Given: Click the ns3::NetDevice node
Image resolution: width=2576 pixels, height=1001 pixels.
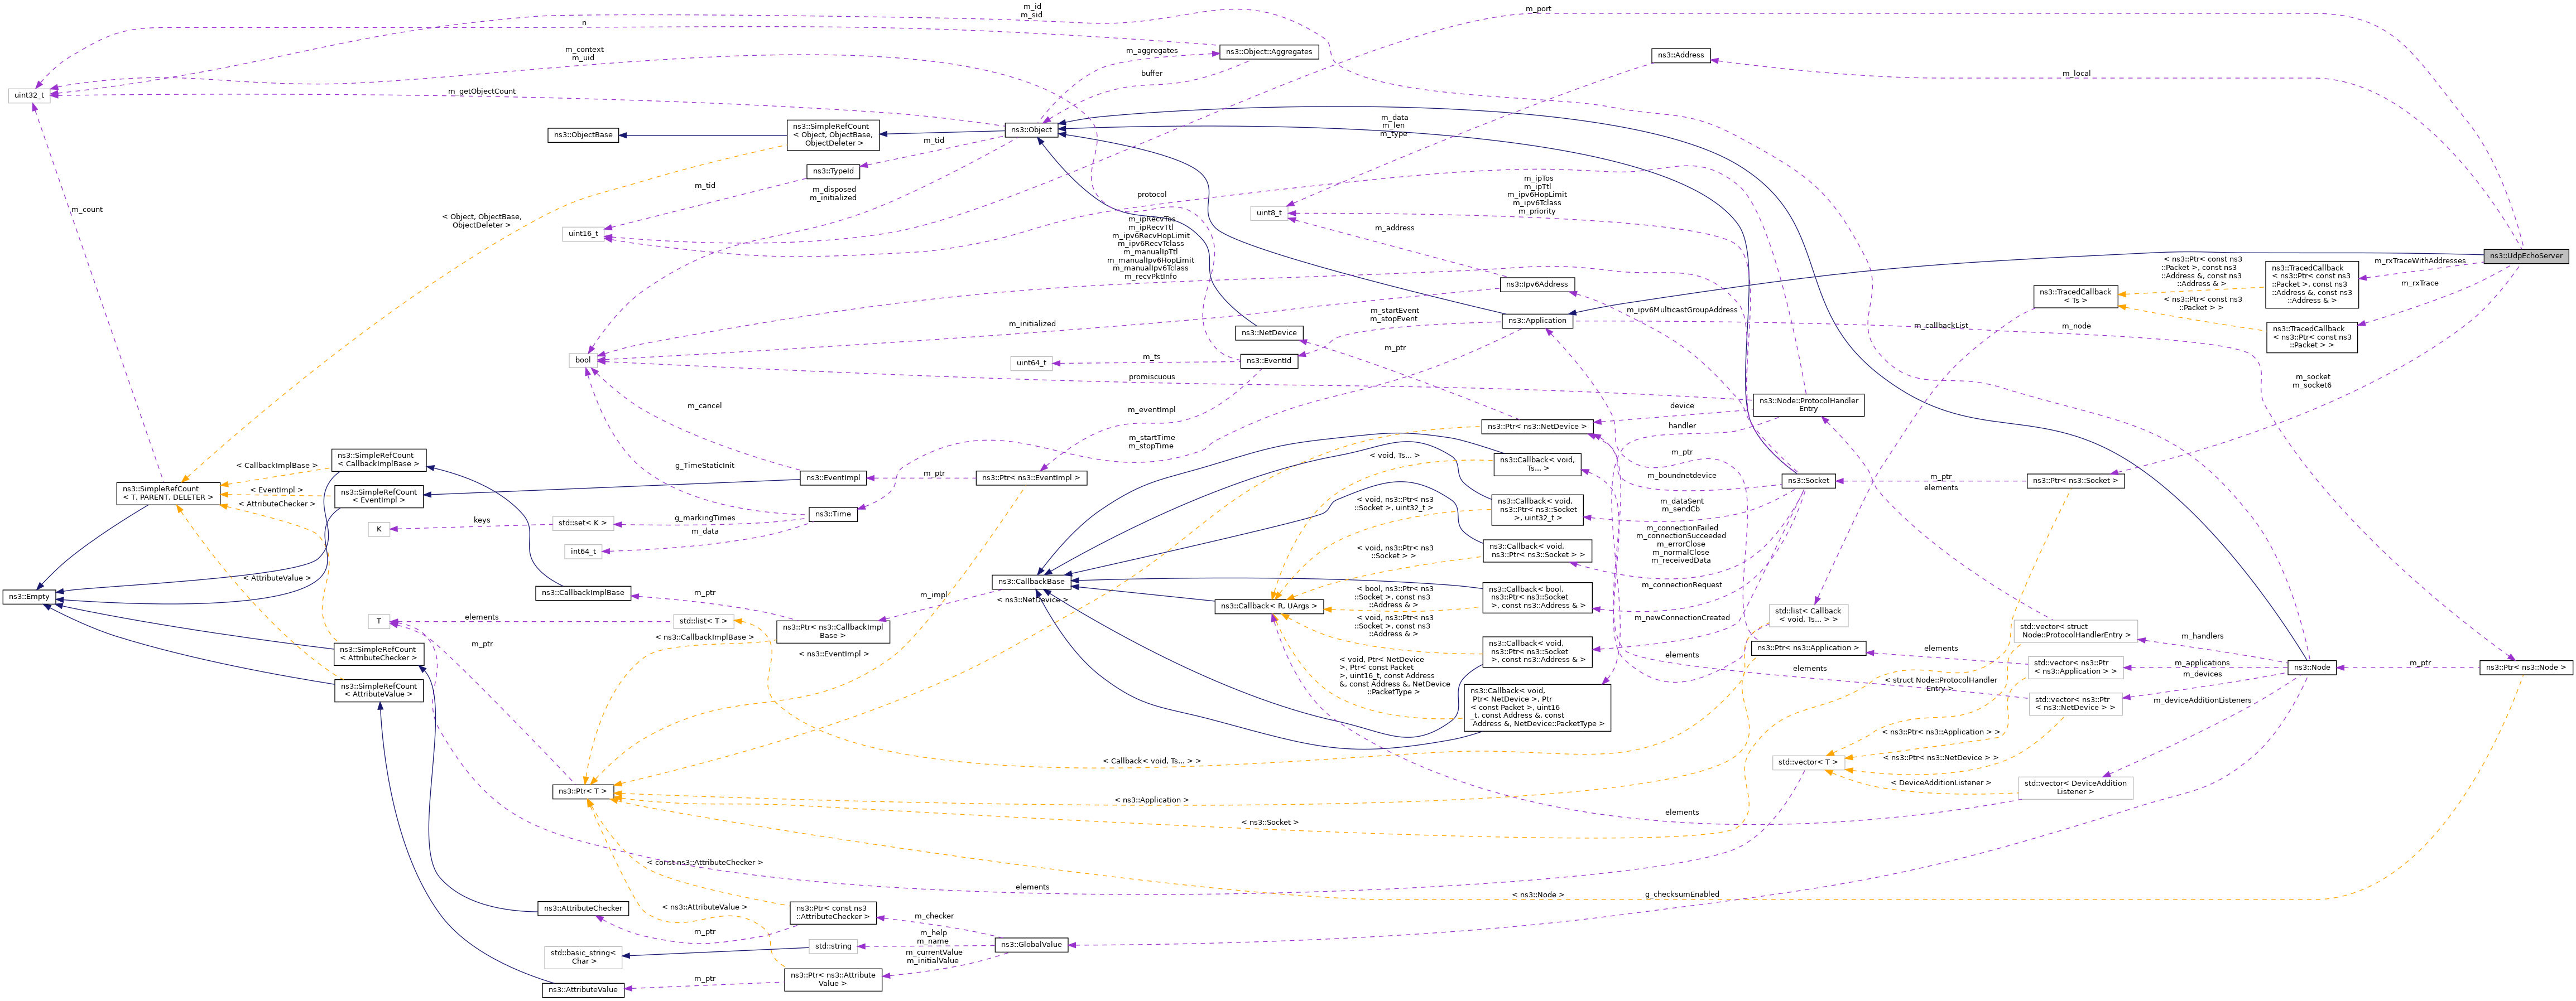Looking at the screenshot, I should [x=1270, y=333].
